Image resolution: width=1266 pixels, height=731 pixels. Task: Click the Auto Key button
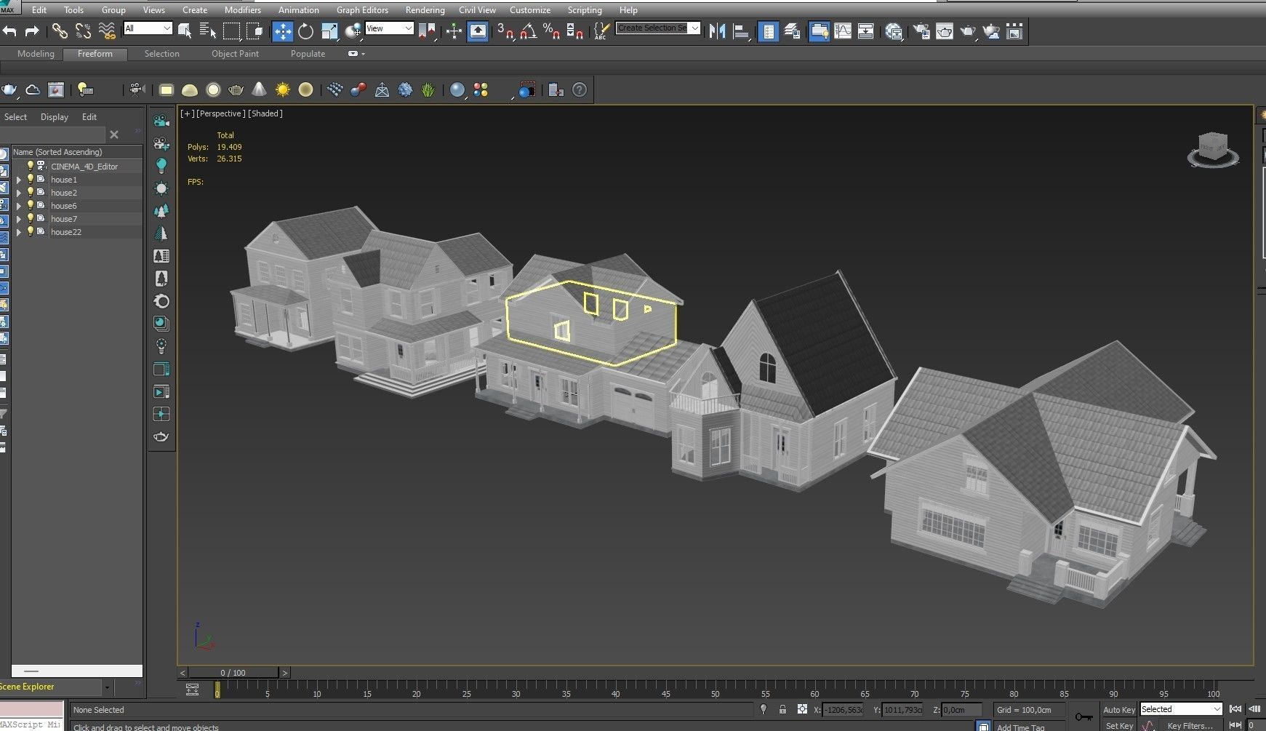1118,709
